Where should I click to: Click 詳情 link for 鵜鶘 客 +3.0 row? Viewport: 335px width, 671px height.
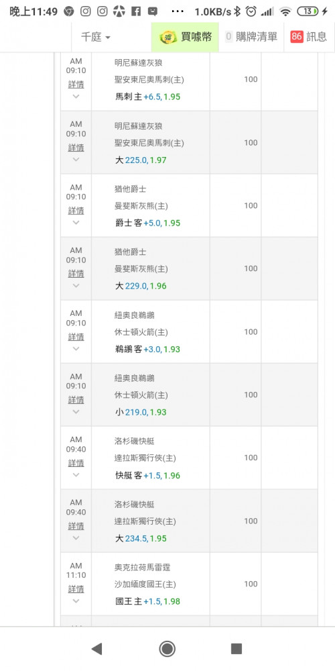tap(76, 337)
